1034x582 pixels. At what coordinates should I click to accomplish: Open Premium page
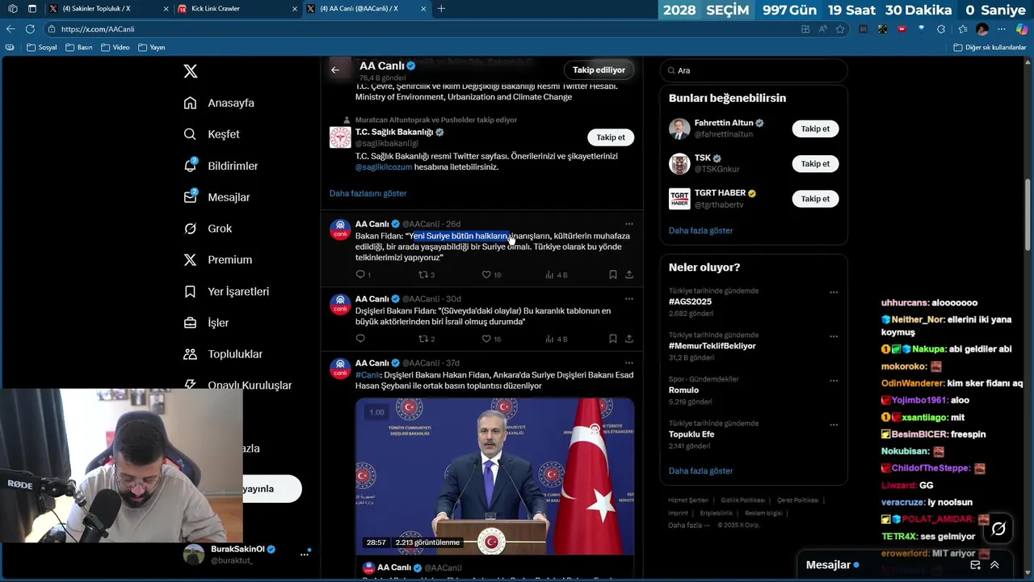217,259
